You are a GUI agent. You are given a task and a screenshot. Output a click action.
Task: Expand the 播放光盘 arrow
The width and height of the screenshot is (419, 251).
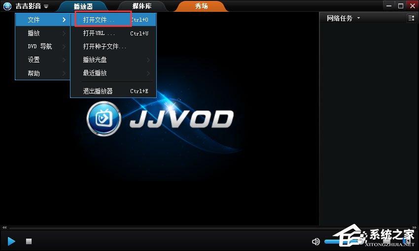coord(148,60)
